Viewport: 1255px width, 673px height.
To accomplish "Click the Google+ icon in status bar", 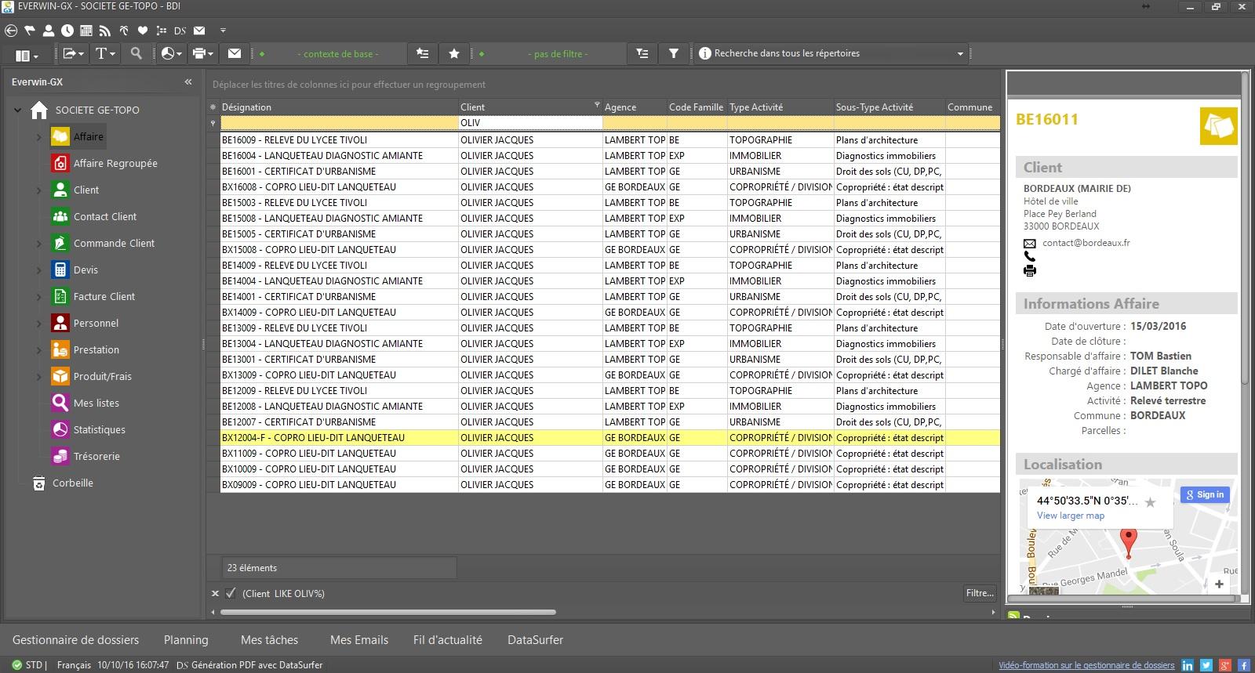I will 1225,665.
